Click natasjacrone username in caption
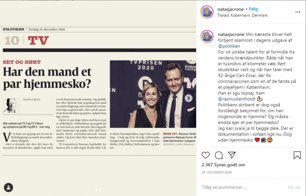The image size is (306, 196). point(231,34)
